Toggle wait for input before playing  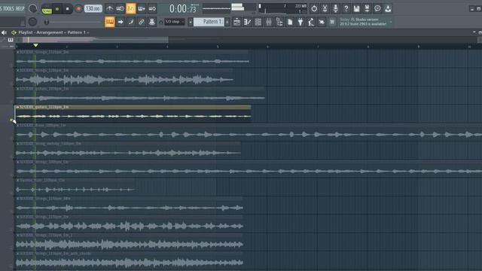(x=120, y=8)
